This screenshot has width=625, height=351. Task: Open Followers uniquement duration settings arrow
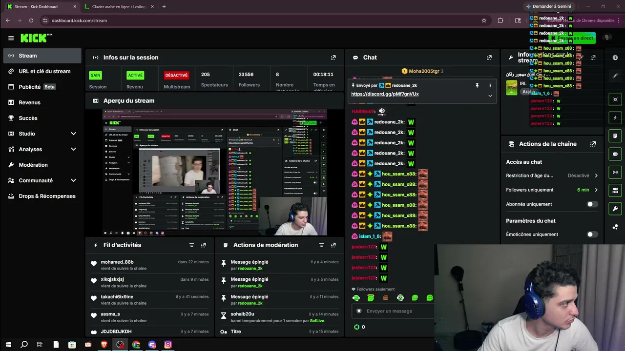(596, 190)
